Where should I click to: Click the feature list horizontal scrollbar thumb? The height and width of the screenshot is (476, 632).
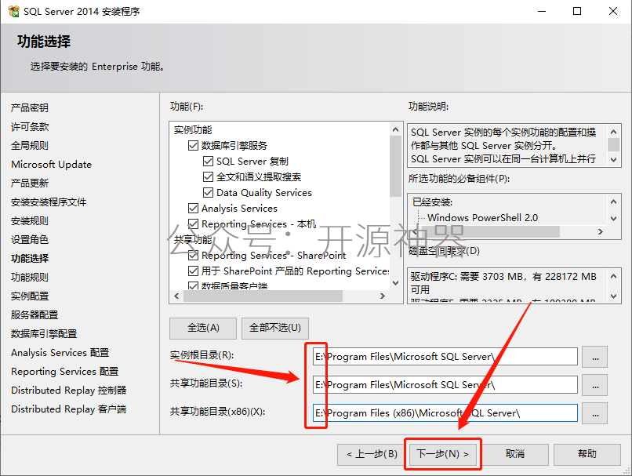tap(263, 296)
